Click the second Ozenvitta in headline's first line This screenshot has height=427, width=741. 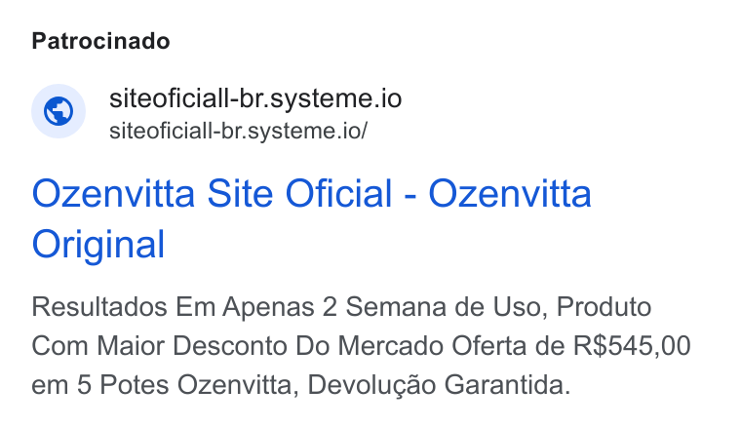(x=510, y=194)
